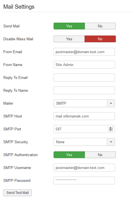Click the SMTP Username field

pos(84,168)
